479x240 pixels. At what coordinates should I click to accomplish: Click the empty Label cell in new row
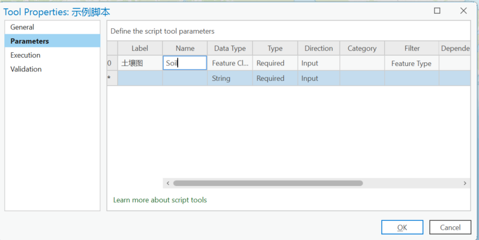(x=140, y=78)
